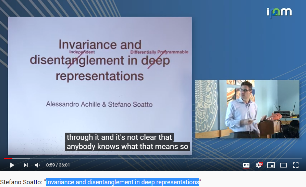This screenshot has height=187, width=306.
Task: Click the red 'Independent' annotation on the slide
Action: tap(82, 52)
